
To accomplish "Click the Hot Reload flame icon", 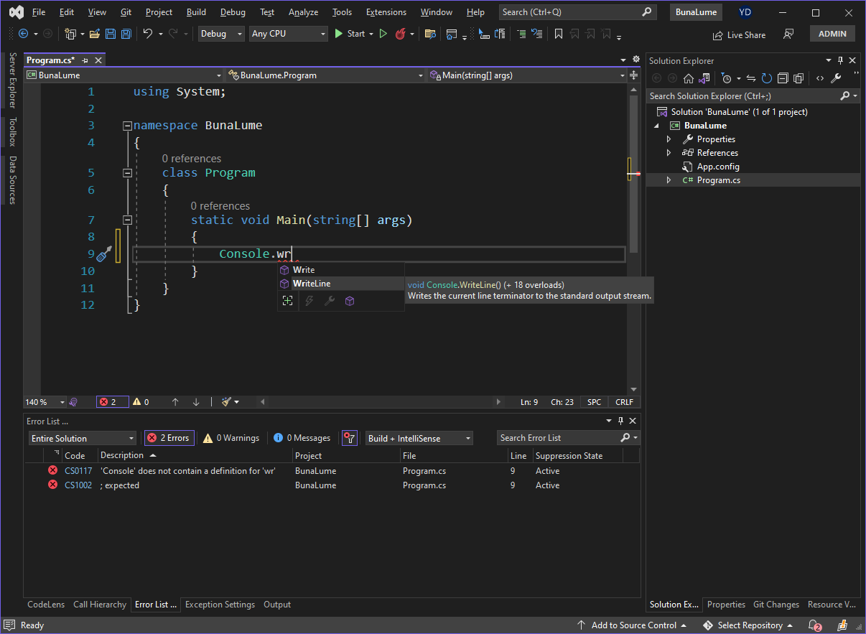I will tap(401, 34).
